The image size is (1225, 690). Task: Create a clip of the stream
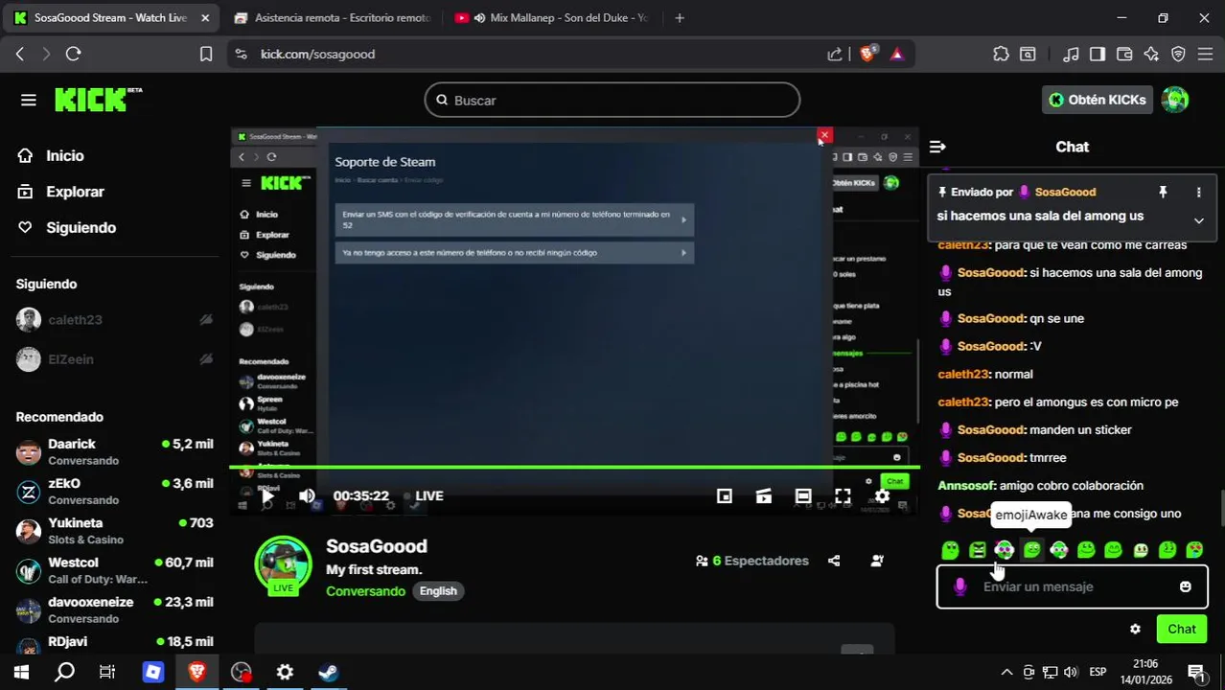click(x=764, y=495)
